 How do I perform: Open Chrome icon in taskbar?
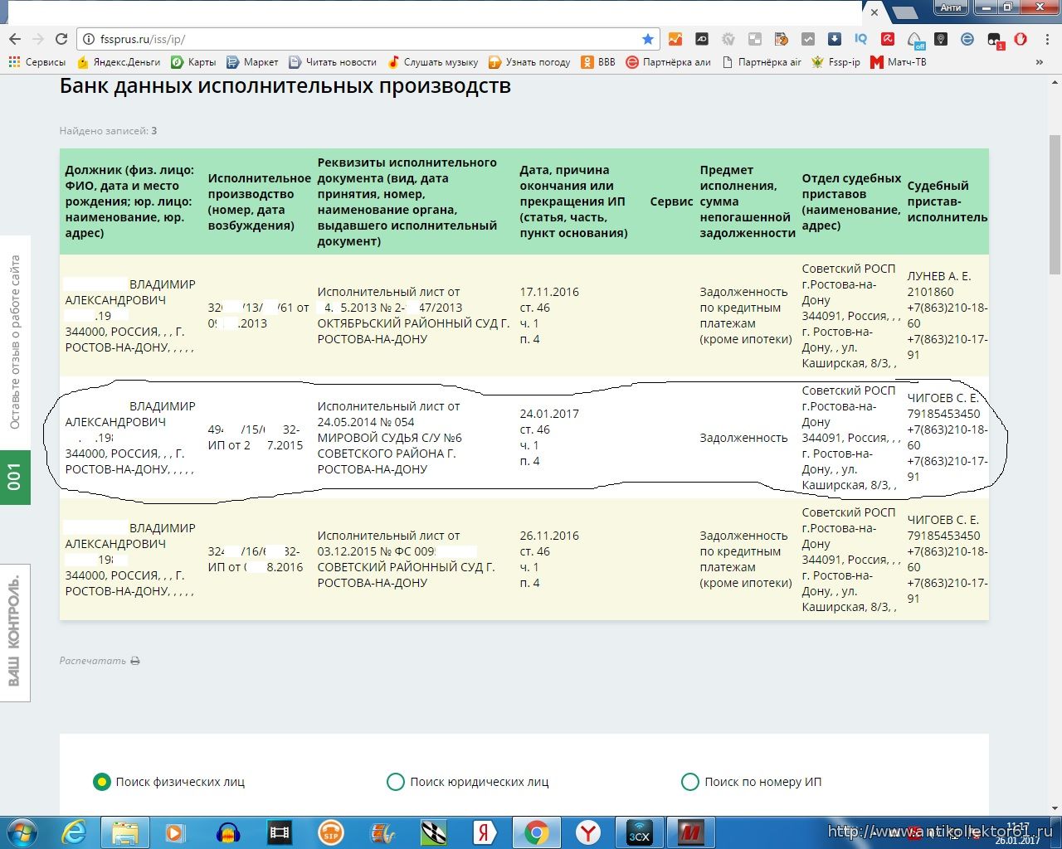point(537,832)
